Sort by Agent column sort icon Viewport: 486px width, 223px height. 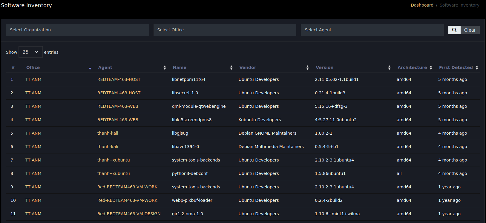click(165, 68)
